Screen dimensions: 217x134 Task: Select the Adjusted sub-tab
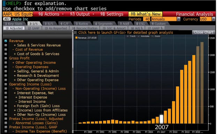[14, 28]
